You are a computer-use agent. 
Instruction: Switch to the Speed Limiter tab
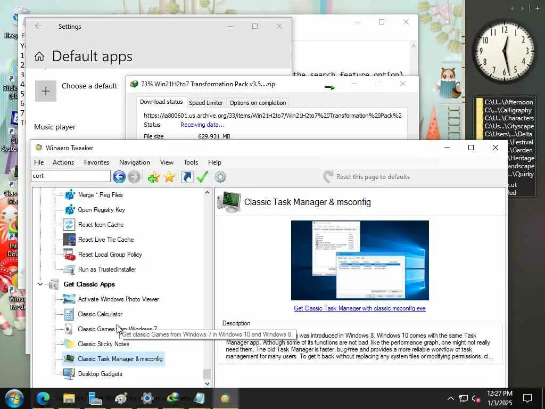pyautogui.click(x=206, y=103)
